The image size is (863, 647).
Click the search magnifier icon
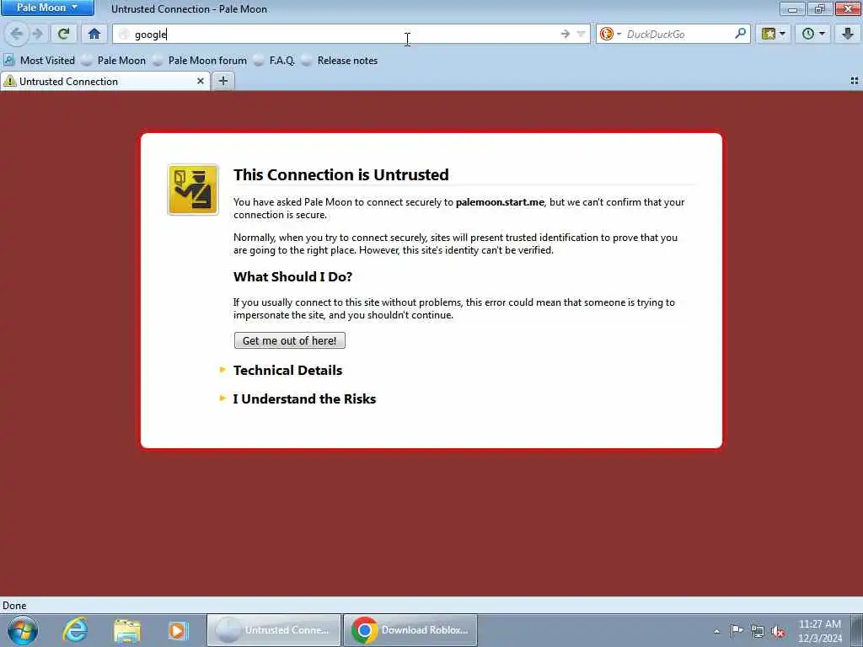(740, 34)
